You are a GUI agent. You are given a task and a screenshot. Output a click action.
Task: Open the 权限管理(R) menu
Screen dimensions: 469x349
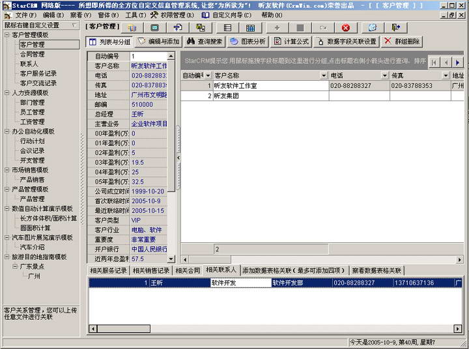click(x=172, y=15)
